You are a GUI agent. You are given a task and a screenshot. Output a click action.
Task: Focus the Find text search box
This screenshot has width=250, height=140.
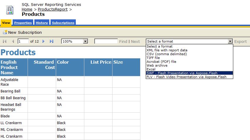(106, 41)
